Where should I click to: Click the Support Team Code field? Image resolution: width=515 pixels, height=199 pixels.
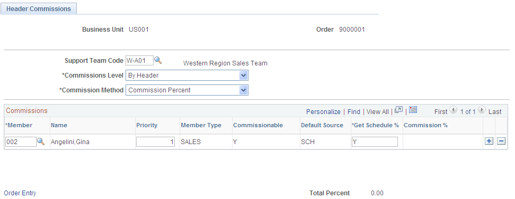tap(139, 61)
